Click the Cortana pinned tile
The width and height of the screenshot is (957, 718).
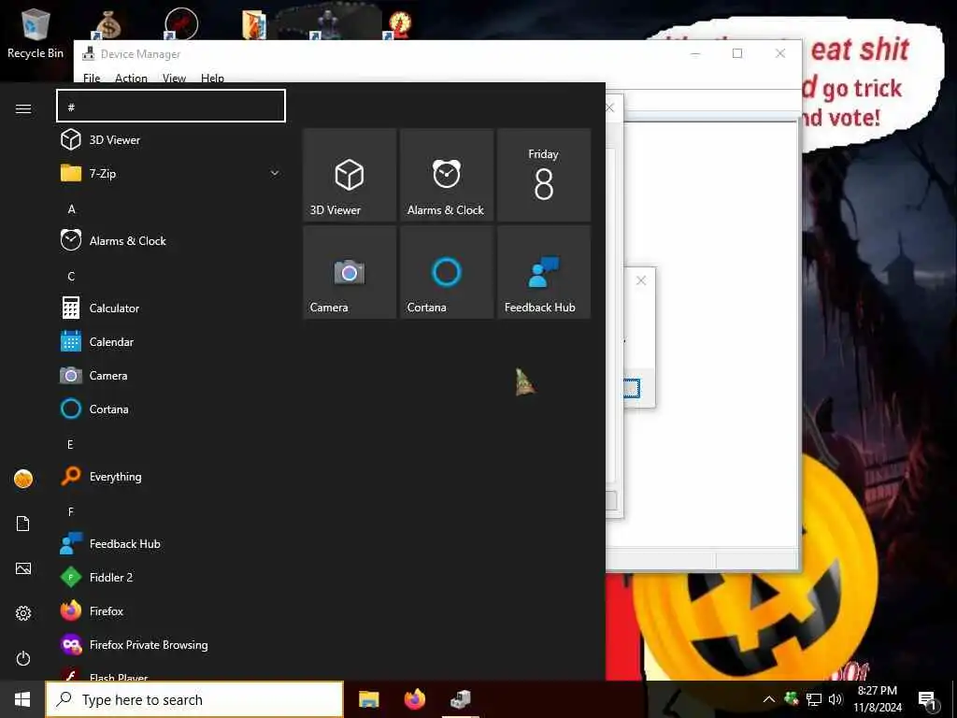pyautogui.click(x=447, y=272)
